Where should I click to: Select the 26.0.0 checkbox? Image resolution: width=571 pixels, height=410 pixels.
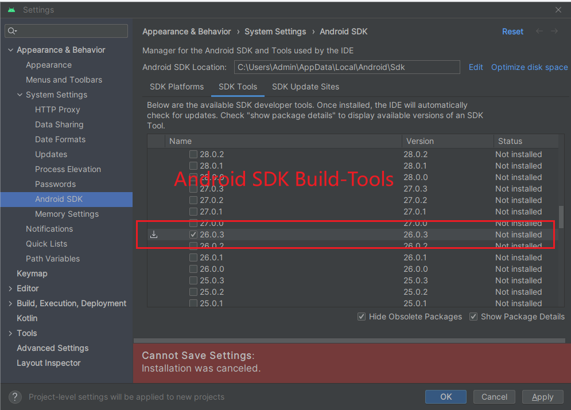point(193,269)
